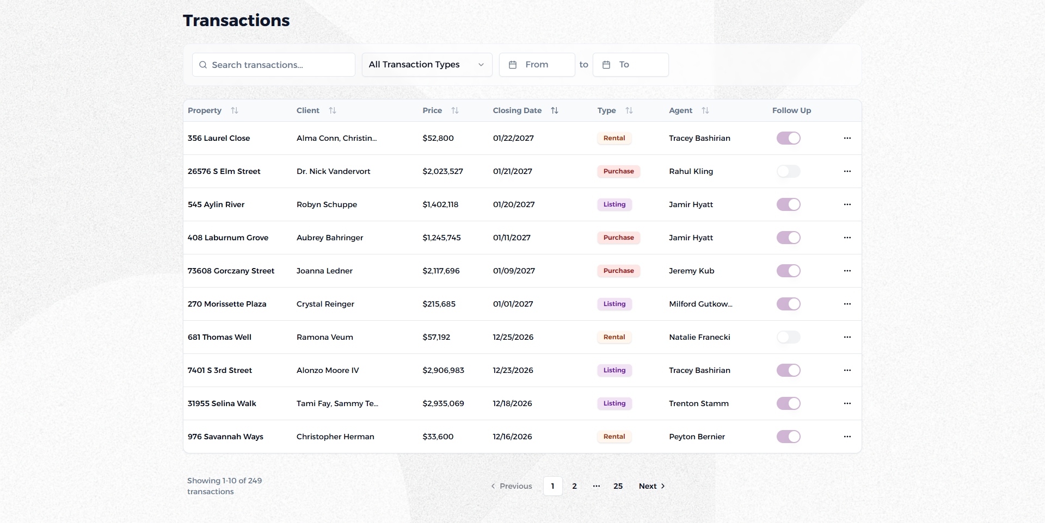Expand pagination ellipsis for more pages
The width and height of the screenshot is (1045, 523).
[x=597, y=486]
